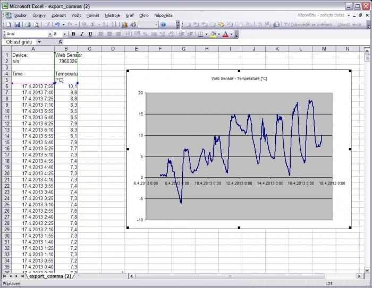Click the AutoSum sigma icon
The height and width of the screenshot is (288, 372).
point(93,24)
